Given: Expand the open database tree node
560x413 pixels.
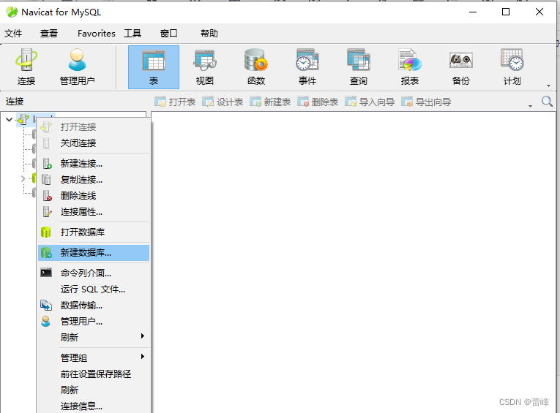Looking at the screenshot, I should (23, 178).
